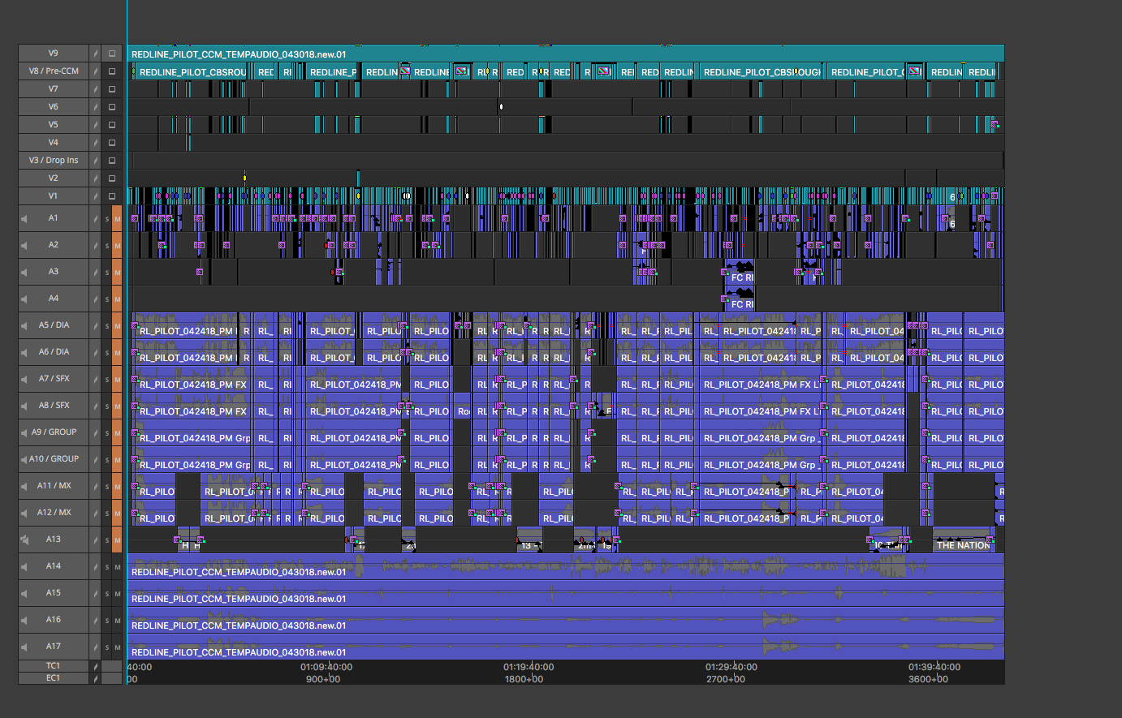Toggle the V8 / Pre-CCM monitor box
This screenshot has height=718, width=1122.
click(x=112, y=71)
